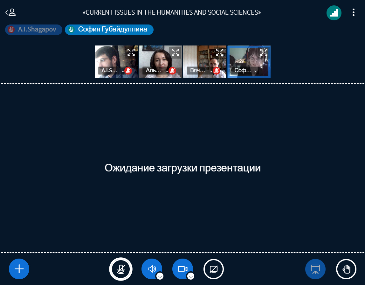Fullscreen the Аль... webcam video
This screenshot has width=365, height=285.
[175, 52]
